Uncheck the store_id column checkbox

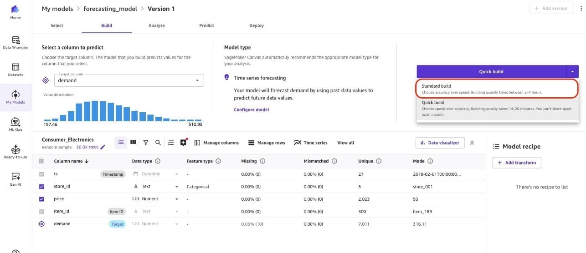pyautogui.click(x=42, y=187)
